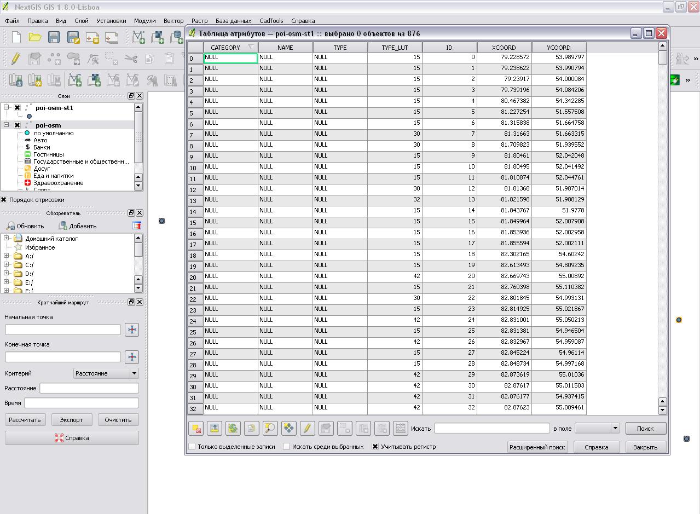Open the field calculator icon in attribute table

(400, 428)
